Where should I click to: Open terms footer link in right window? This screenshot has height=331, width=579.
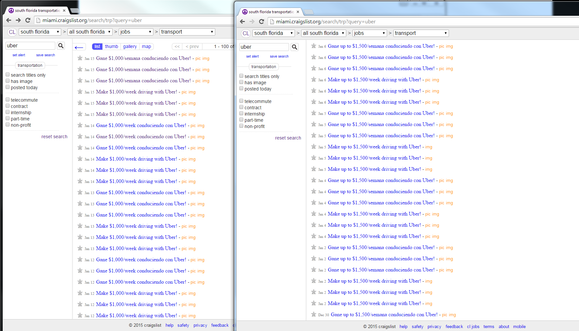pos(489,326)
